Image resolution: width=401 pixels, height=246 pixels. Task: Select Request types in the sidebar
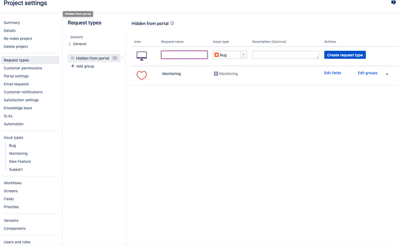point(30,60)
